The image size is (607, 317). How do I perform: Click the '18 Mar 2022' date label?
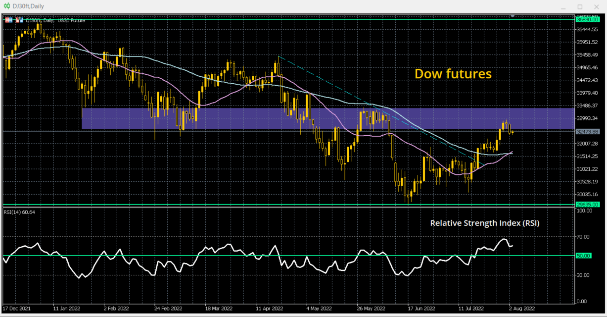pyautogui.click(x=218, y=308)
